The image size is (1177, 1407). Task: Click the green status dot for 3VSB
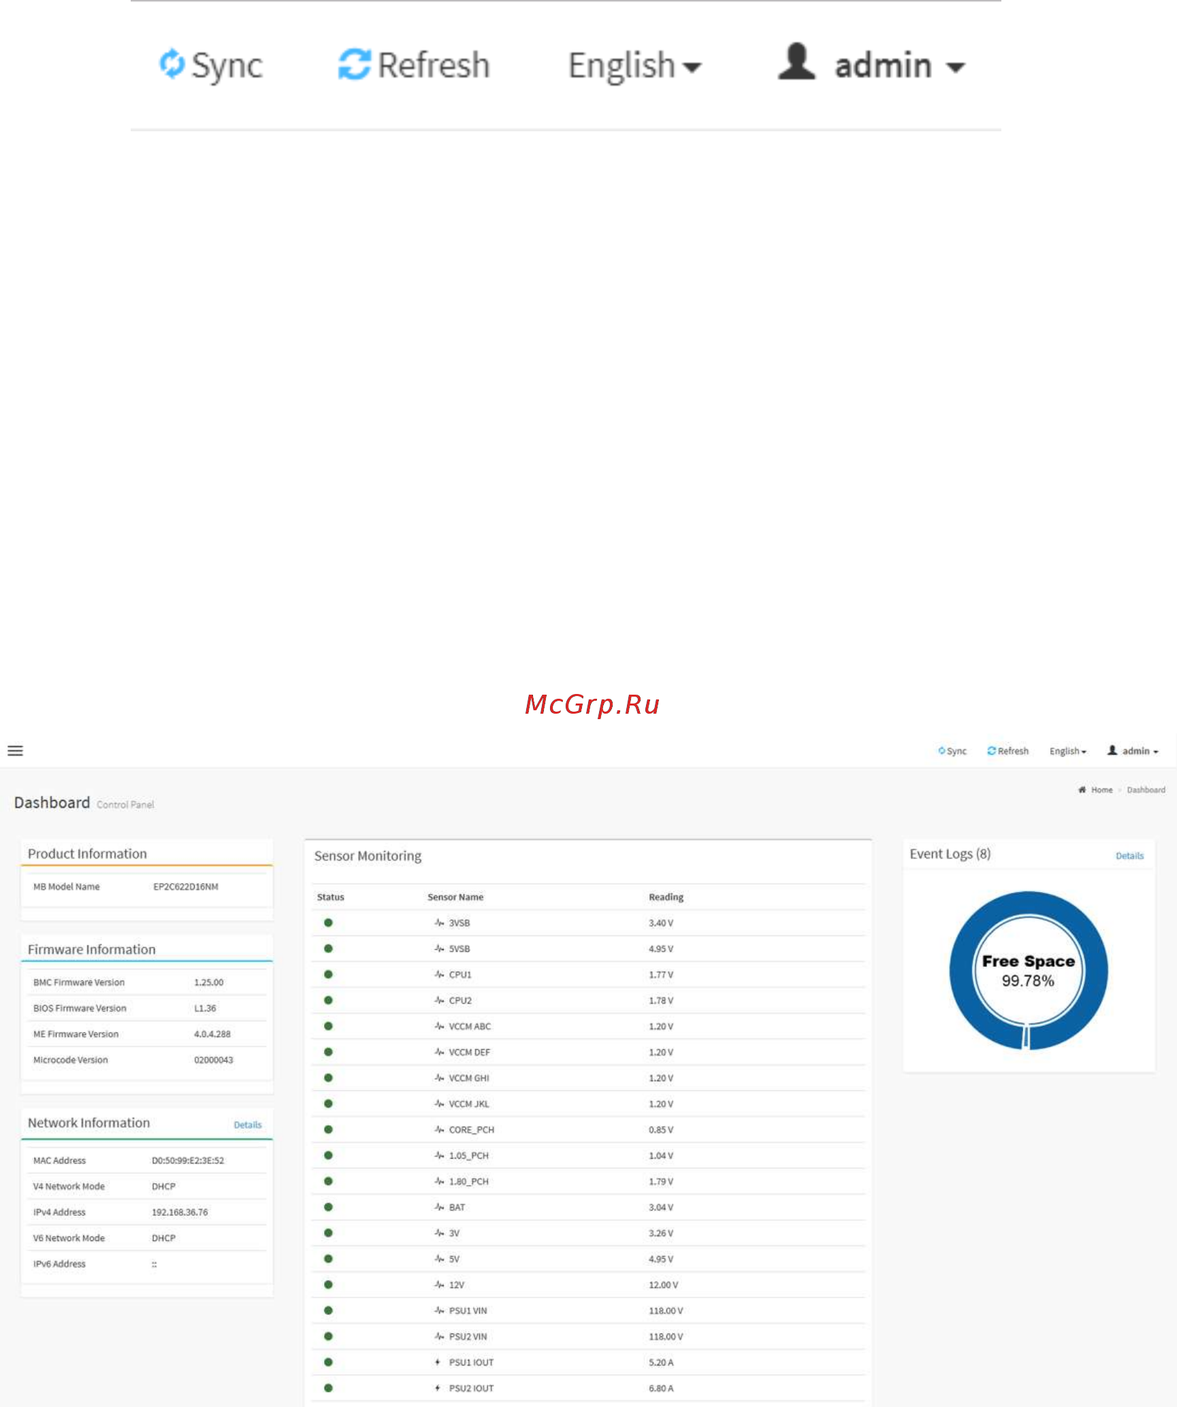click(328, 923)
